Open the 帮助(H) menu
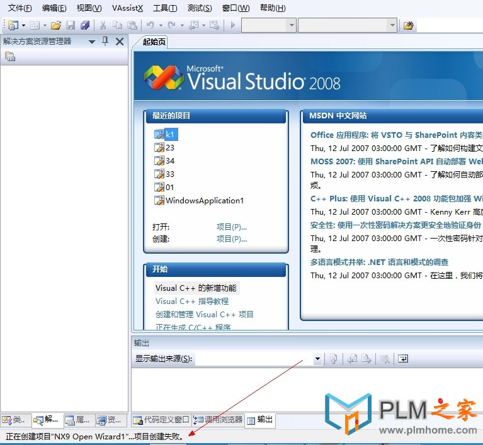 [273, 8]
